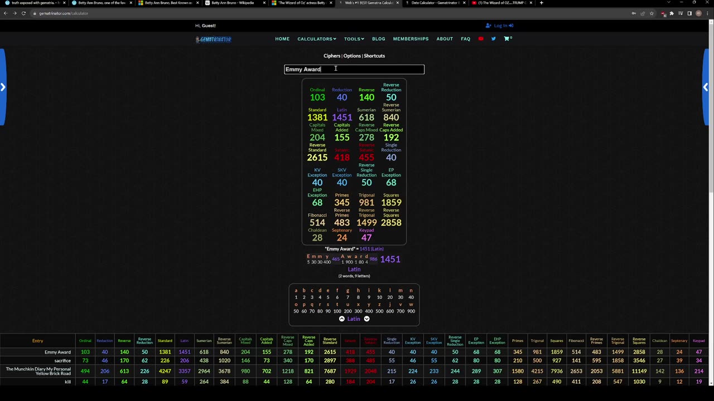Screen dimensions: 714x401
Task: Click the Entry column header in history table
Action: tap(37, 341)
